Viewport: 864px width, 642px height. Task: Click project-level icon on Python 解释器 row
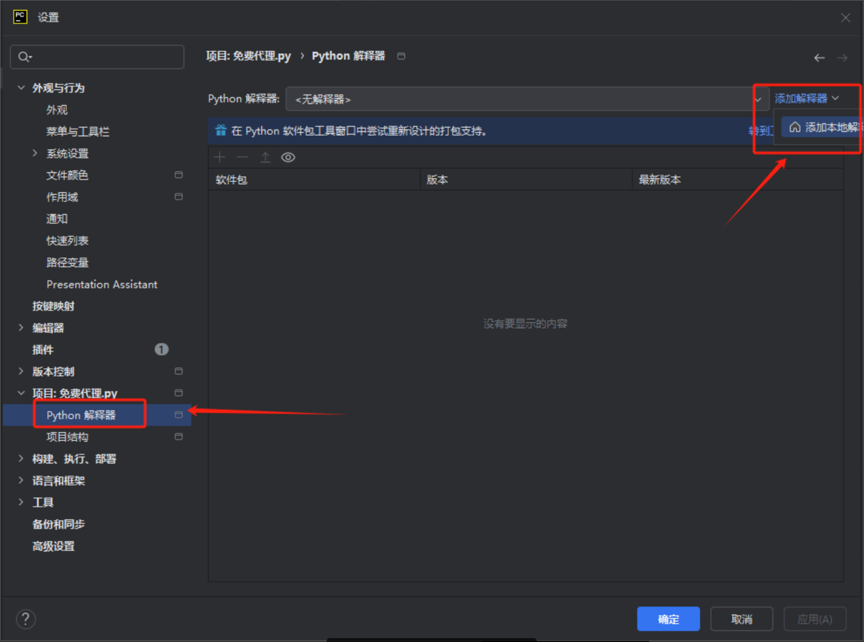(x=179, y=414)
